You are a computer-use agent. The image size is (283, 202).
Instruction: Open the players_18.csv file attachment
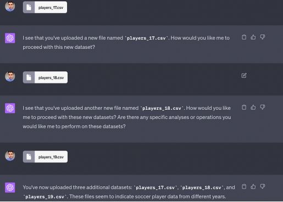tap(45, 77)
